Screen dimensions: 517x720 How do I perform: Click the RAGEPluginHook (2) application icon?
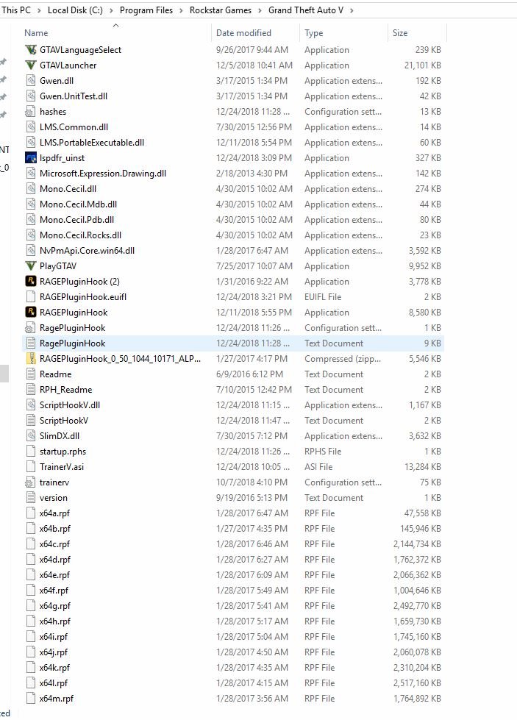point(31,282)
